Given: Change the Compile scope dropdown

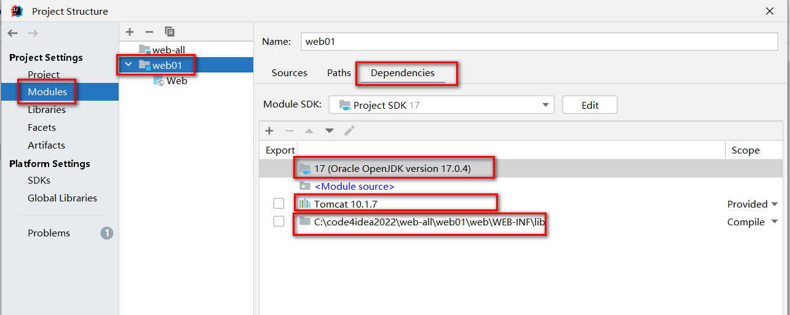Looking at the screenshot, I should [x=774, y=222].
